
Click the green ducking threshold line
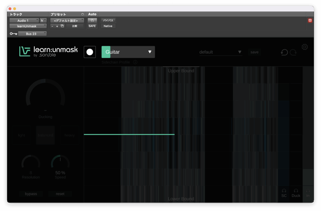(x=129, y=134)
